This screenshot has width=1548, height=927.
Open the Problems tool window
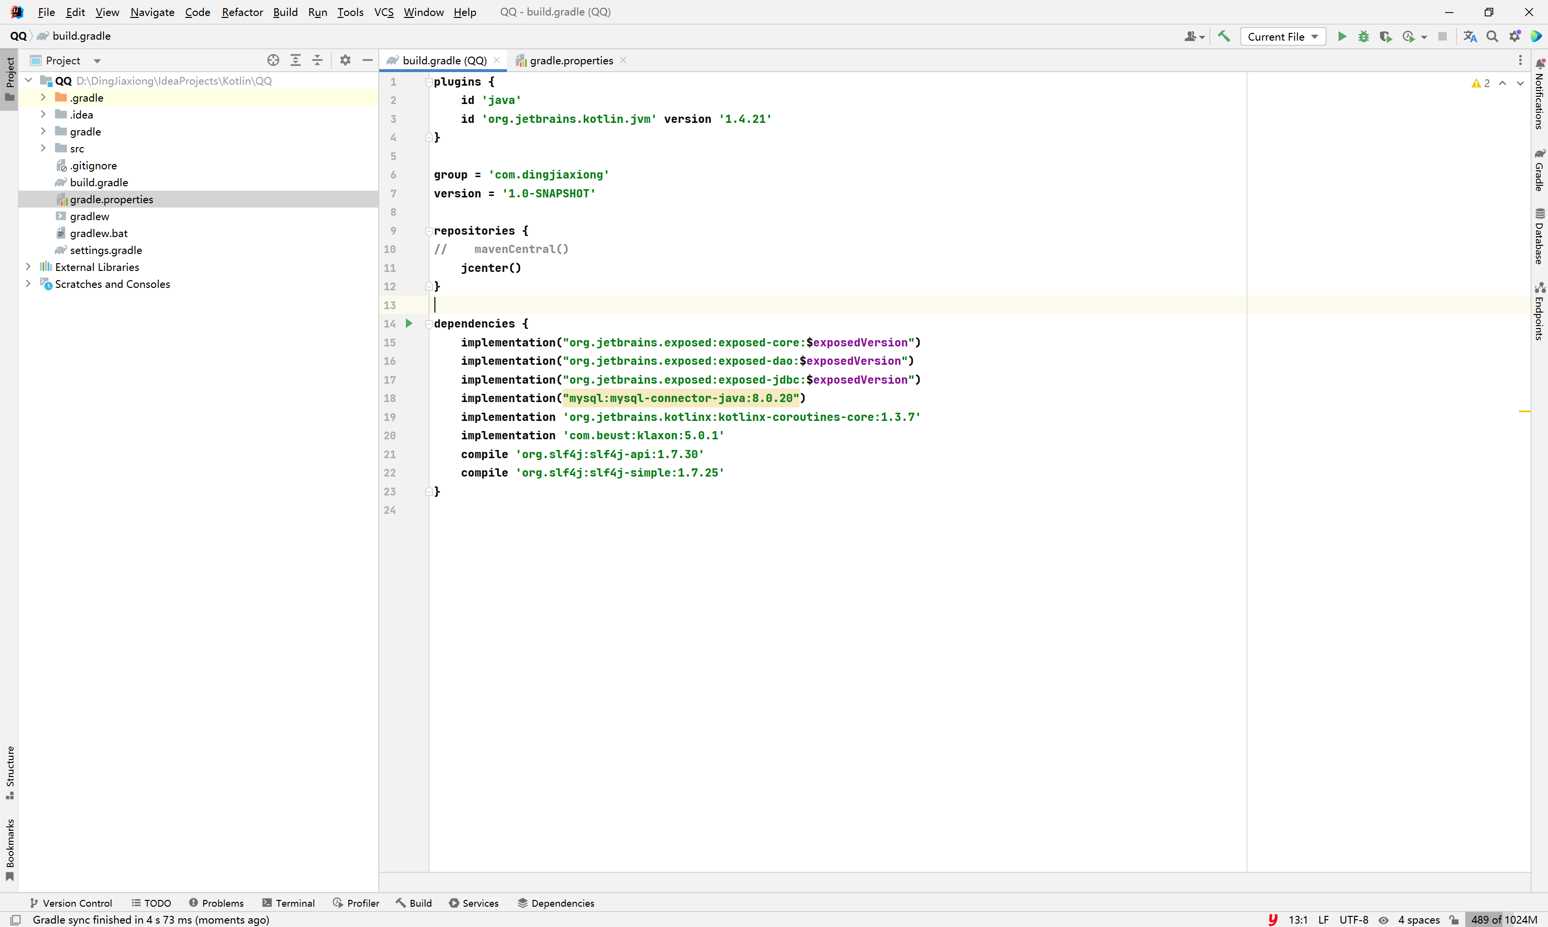tap(216, 903)
